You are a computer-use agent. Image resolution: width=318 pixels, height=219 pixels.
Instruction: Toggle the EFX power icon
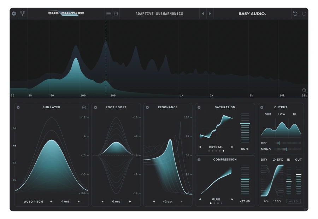(274, 160)
